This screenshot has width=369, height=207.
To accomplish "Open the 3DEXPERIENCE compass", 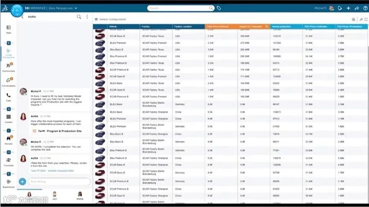I will pos(17,11).
